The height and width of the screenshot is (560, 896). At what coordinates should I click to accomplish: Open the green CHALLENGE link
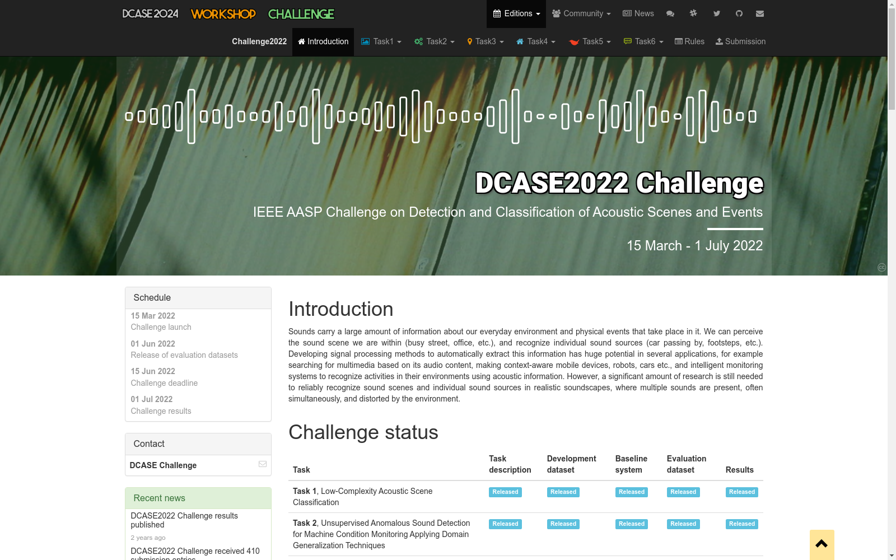point(301,14)
